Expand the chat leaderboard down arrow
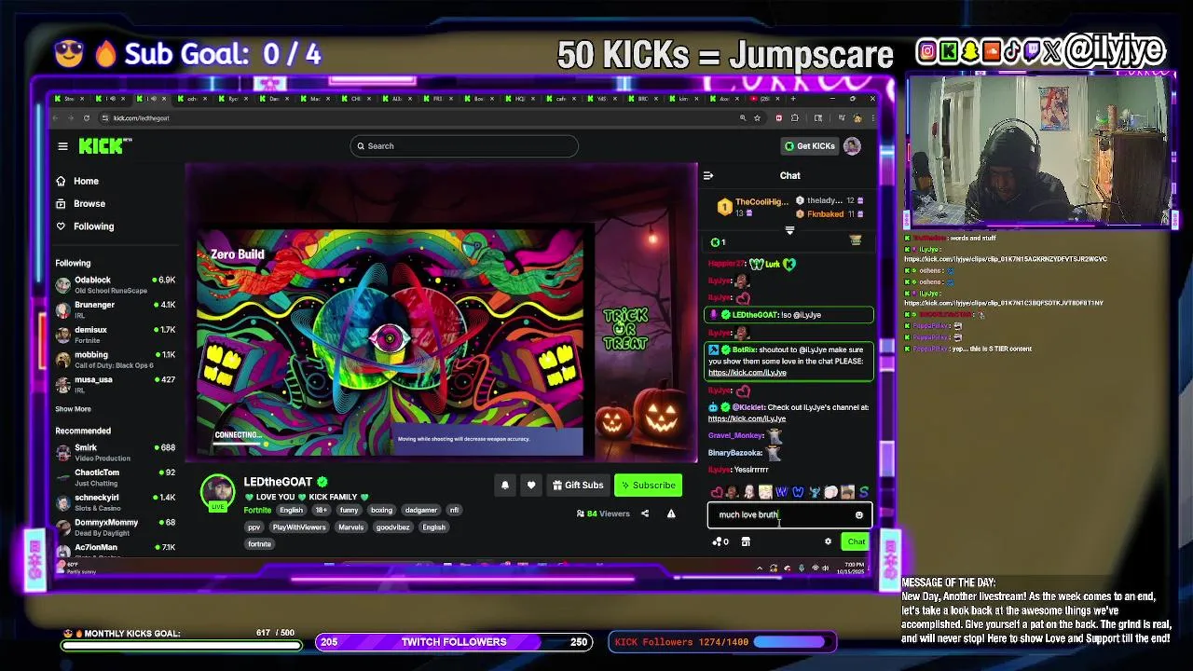Image resolution: width=1193 pixels, height=671 pixels. pos(789,230)
